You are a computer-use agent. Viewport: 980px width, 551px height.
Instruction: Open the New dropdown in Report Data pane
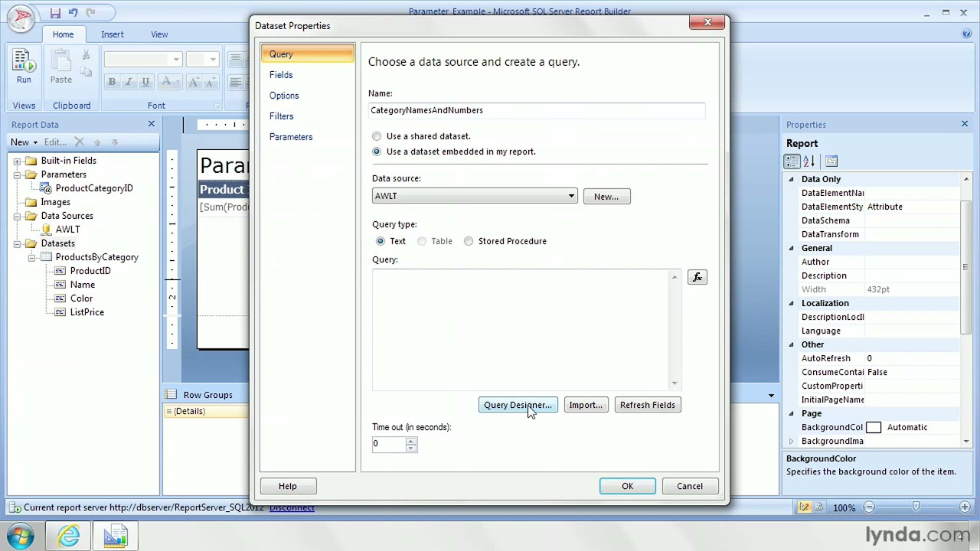pyautogui.click(x=24, y=142)
